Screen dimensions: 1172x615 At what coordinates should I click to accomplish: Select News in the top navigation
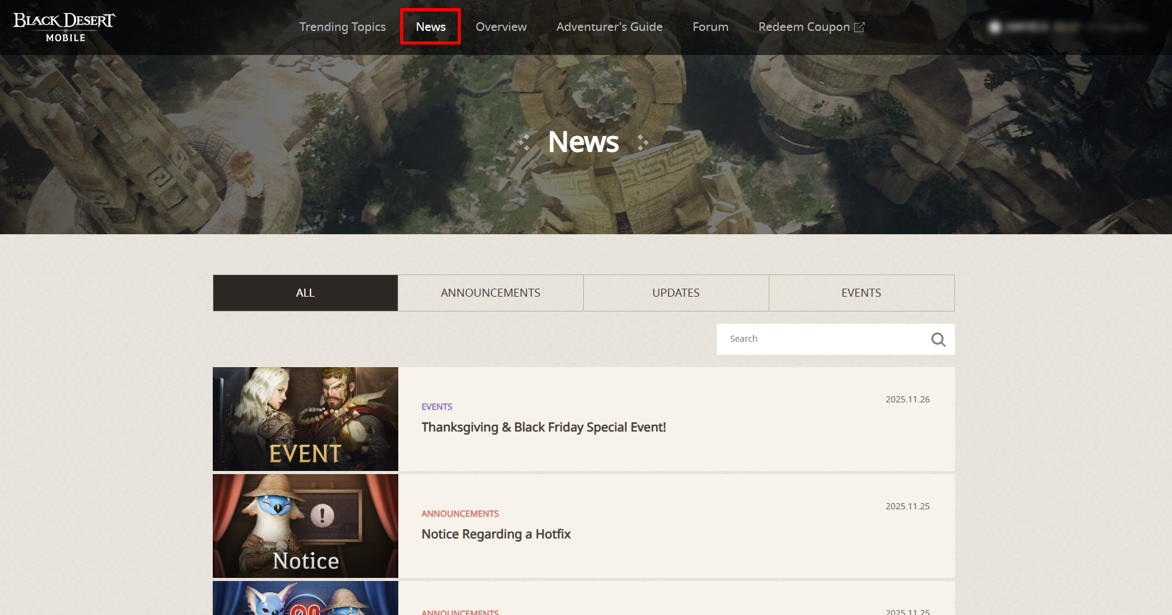pyautogui.click(x=430, y=27)
